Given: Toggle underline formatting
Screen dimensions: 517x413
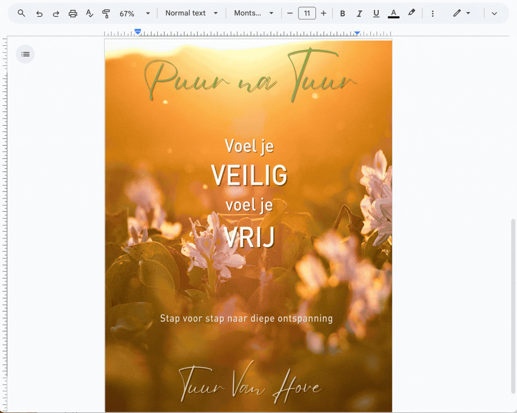Looking at the screenshot, I should (376, 13).
